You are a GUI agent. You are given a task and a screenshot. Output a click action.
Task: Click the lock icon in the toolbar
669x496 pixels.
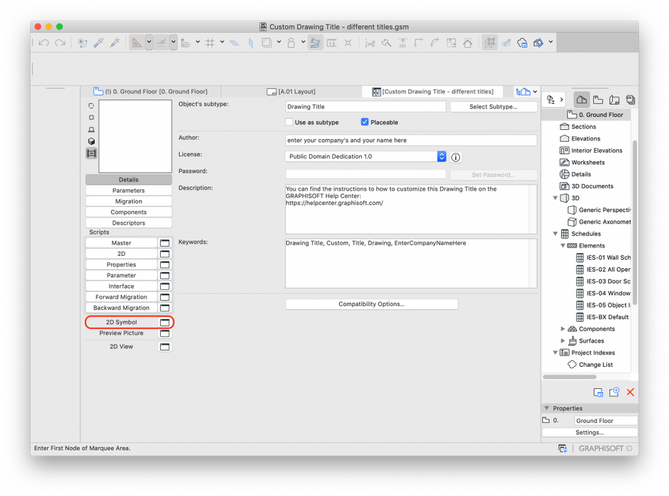pos(292,43)
